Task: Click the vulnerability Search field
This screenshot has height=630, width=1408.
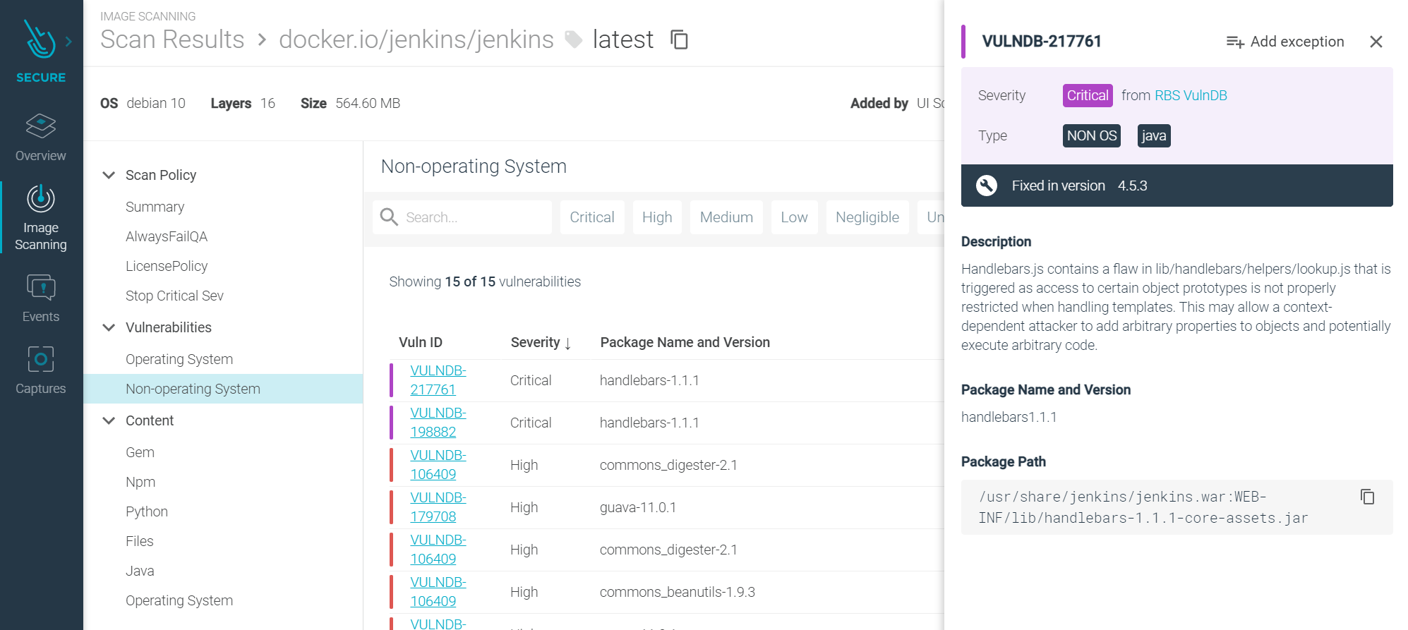Action: [x=473, y=217]
